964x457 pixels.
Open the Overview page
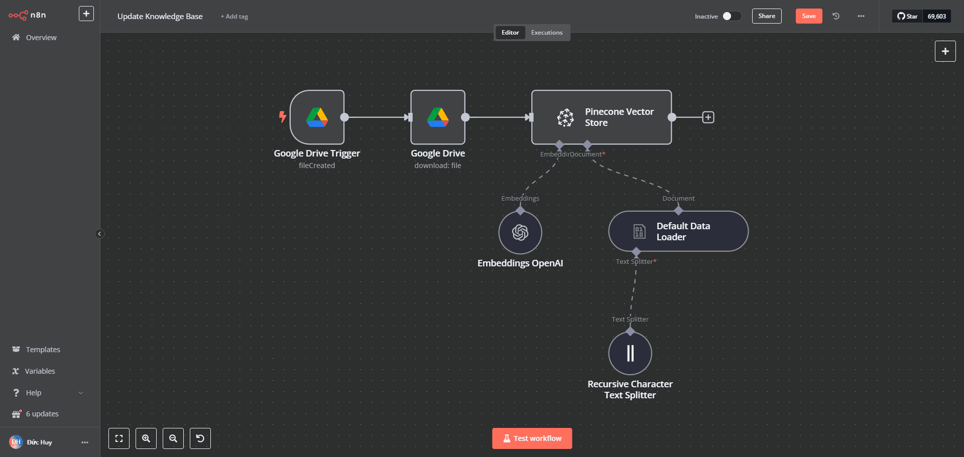41,38
